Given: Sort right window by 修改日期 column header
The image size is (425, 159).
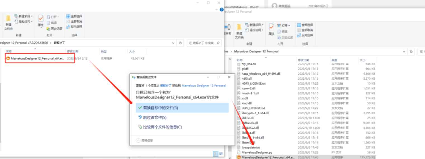Looking at the screenshot, I should point(303,60).
